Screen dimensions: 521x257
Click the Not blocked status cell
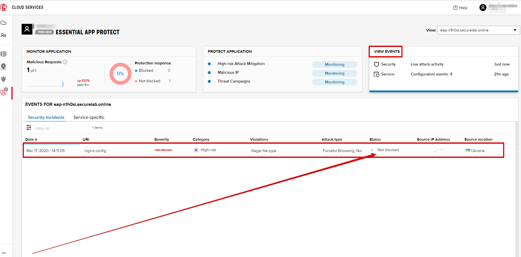coord(388,150)
